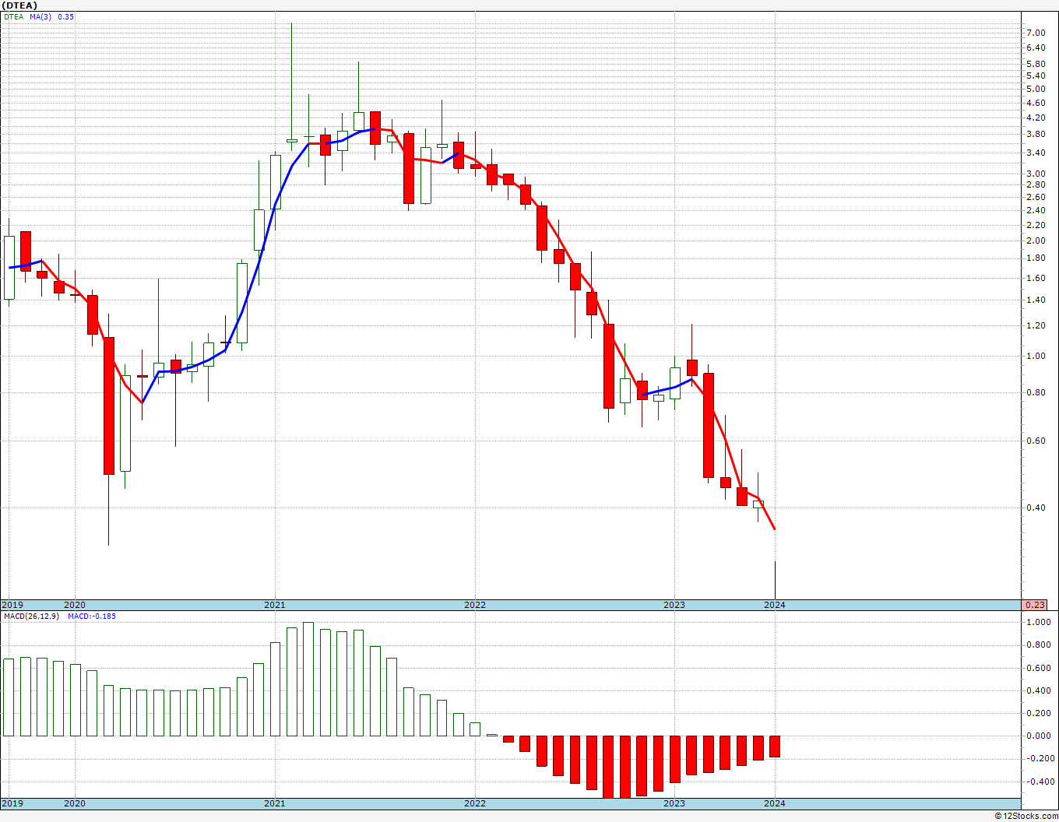Click the 7.00 price axis label
Image resolution: width=1059 pixels, height=822 pixels.
1036,33
